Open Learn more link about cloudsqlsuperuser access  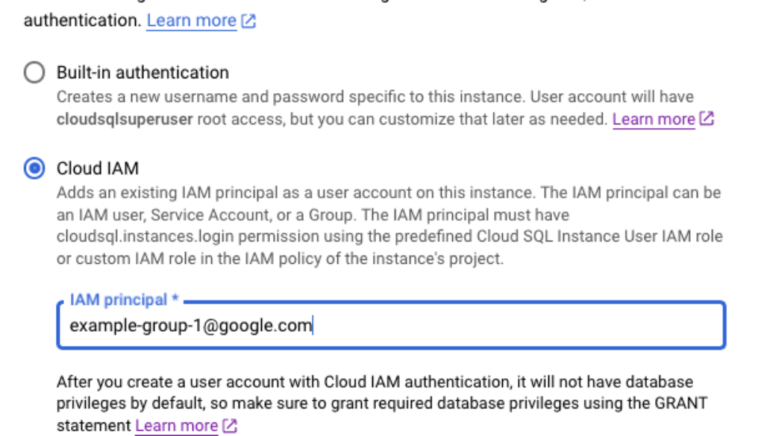(x=654, y=119)
